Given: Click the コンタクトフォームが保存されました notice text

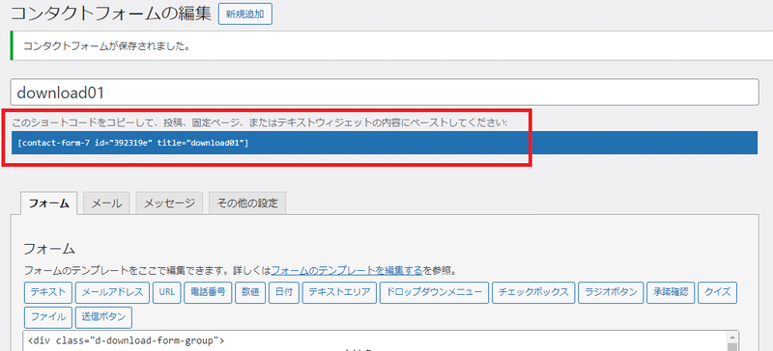Looking at the screenshot, I should (x=107, y=46).
